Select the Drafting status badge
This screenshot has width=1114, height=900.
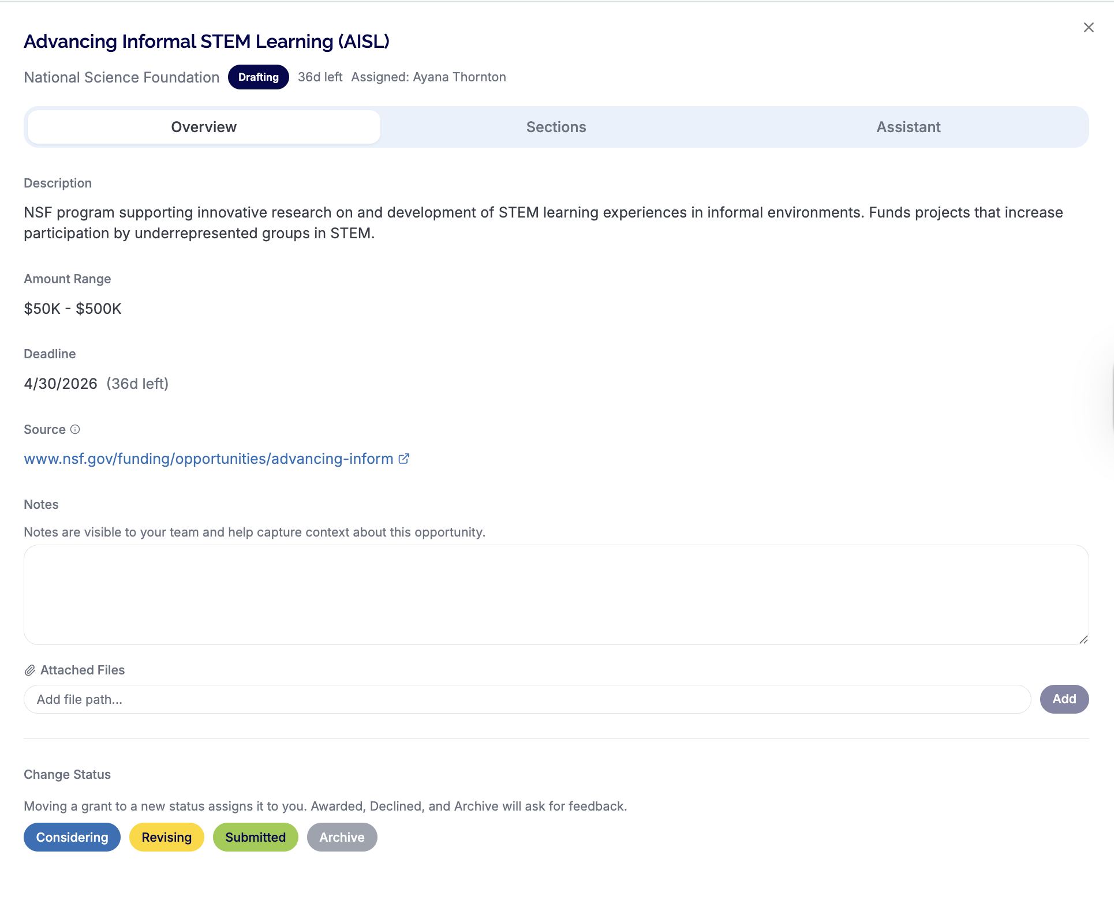258,77
